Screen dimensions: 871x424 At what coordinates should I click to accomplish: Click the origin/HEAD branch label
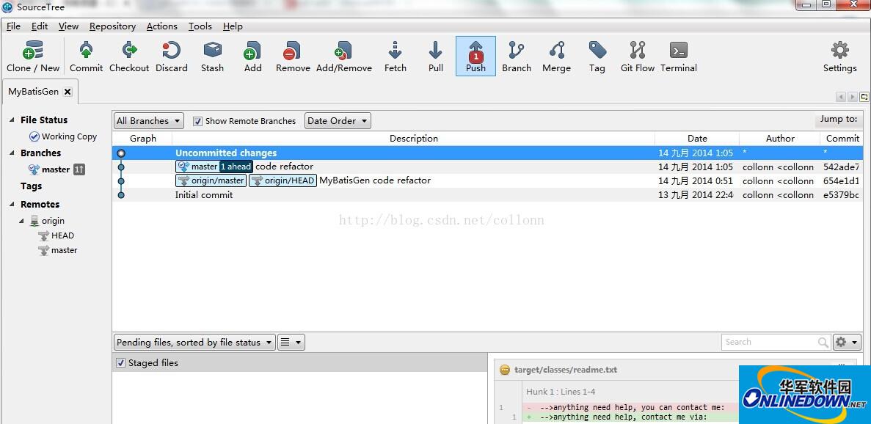(283, 181)
